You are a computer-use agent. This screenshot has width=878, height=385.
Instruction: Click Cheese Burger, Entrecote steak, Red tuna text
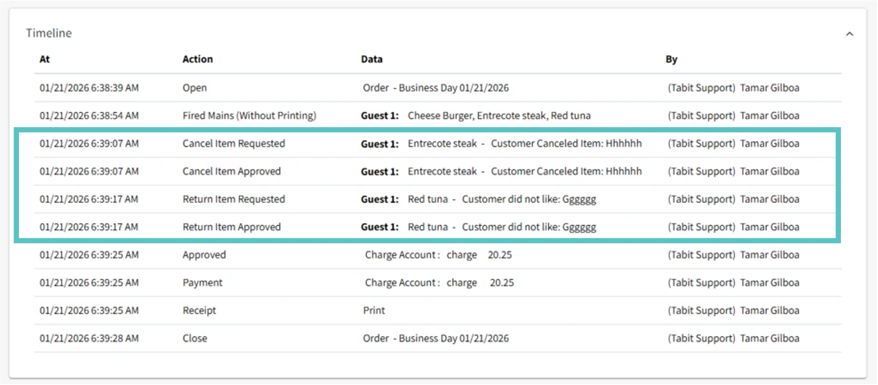(x=499, y=116)
